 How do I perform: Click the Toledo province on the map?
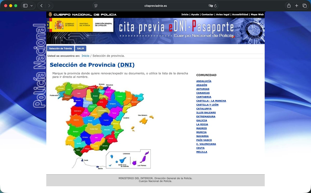pos(90,121)
